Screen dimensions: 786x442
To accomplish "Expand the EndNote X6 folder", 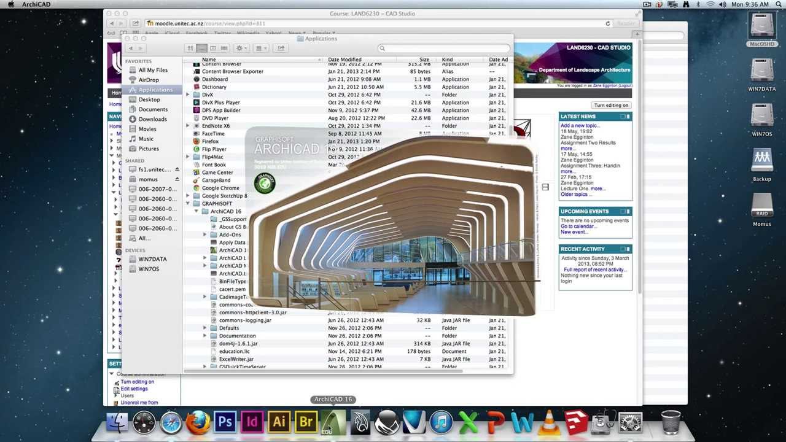I will (188, 126).
